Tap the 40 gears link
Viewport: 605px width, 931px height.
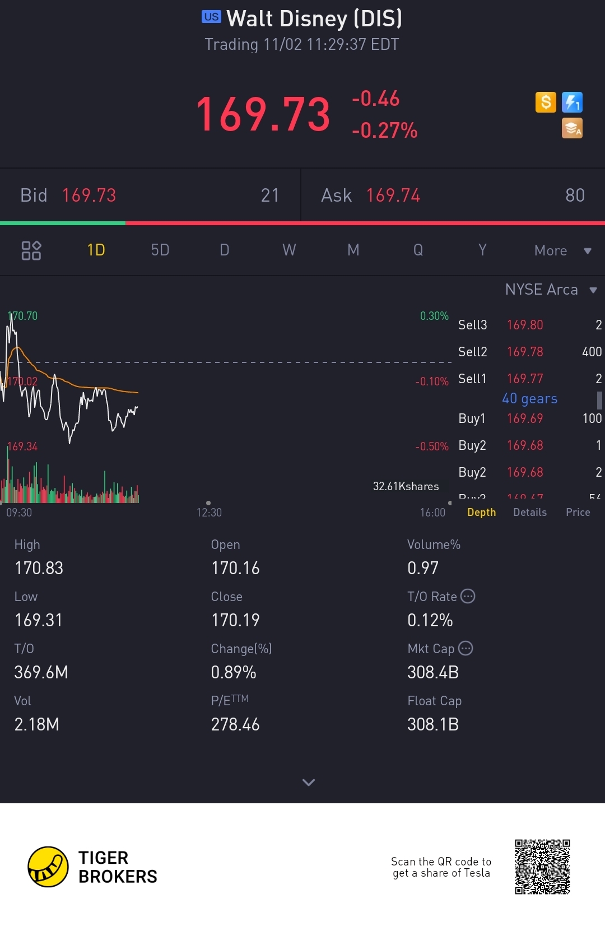tap(530, 398)
